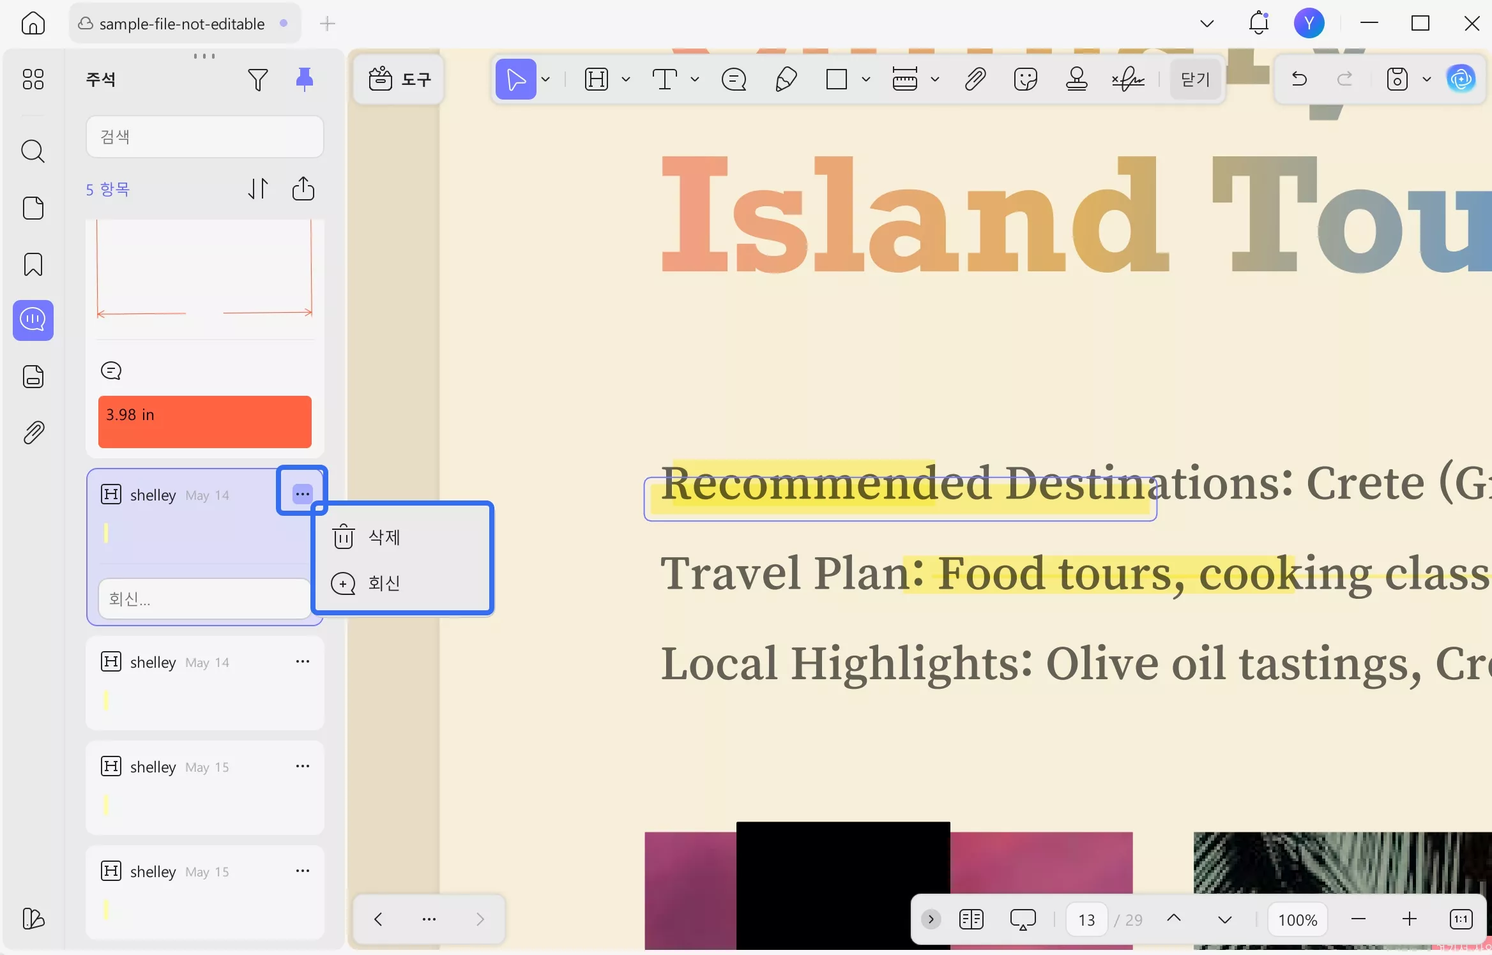Open the 도구 tools button
Image resolution: width=1492 pixels, height=955 pixels.
pos(400,79)
